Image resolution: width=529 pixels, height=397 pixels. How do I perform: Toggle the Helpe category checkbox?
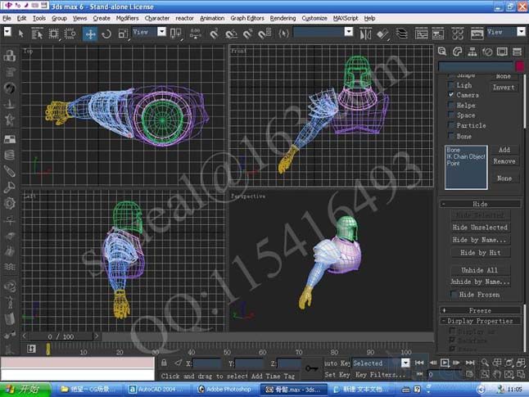click(451, 106)
